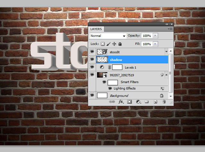Open the fx layer style menu

(x=121, y=102)
